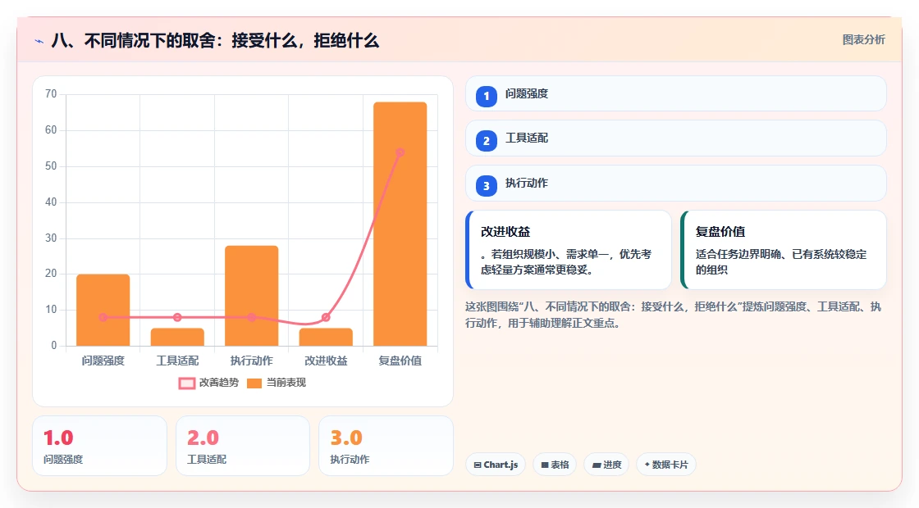Click the 改进收益 info card

pos(569,250)
